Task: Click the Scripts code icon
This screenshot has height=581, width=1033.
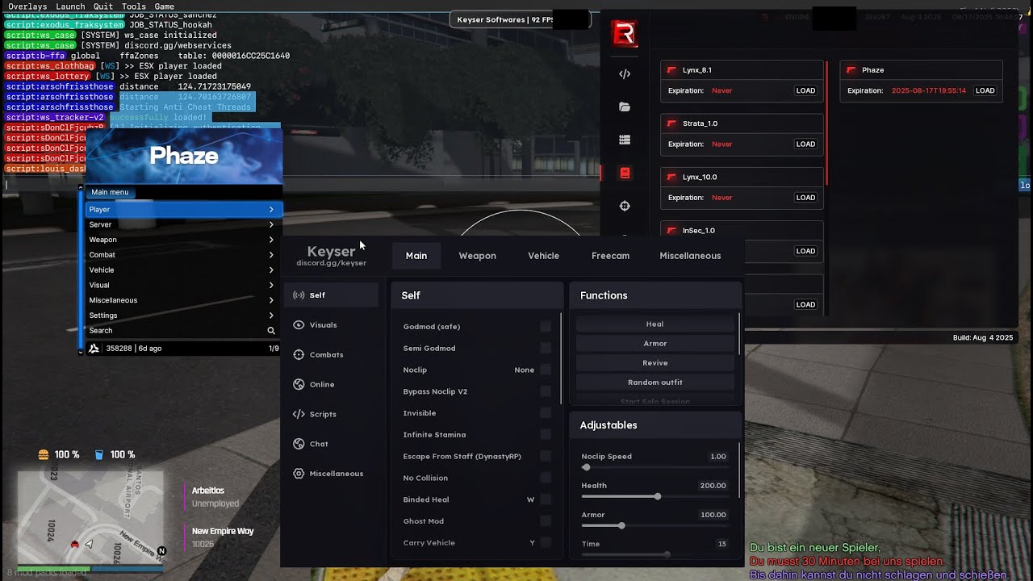Action: click(299, 414)
